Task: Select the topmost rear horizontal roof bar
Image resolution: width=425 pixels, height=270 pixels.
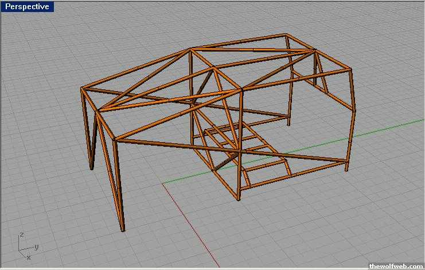Action: (x=241, y=41)
